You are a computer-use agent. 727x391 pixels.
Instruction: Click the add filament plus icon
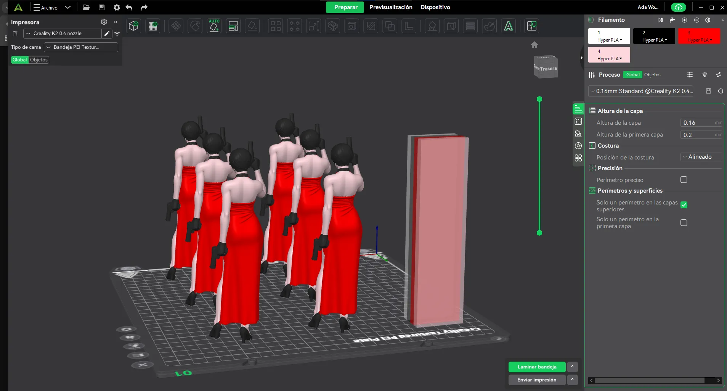click(x=684, y=20)
